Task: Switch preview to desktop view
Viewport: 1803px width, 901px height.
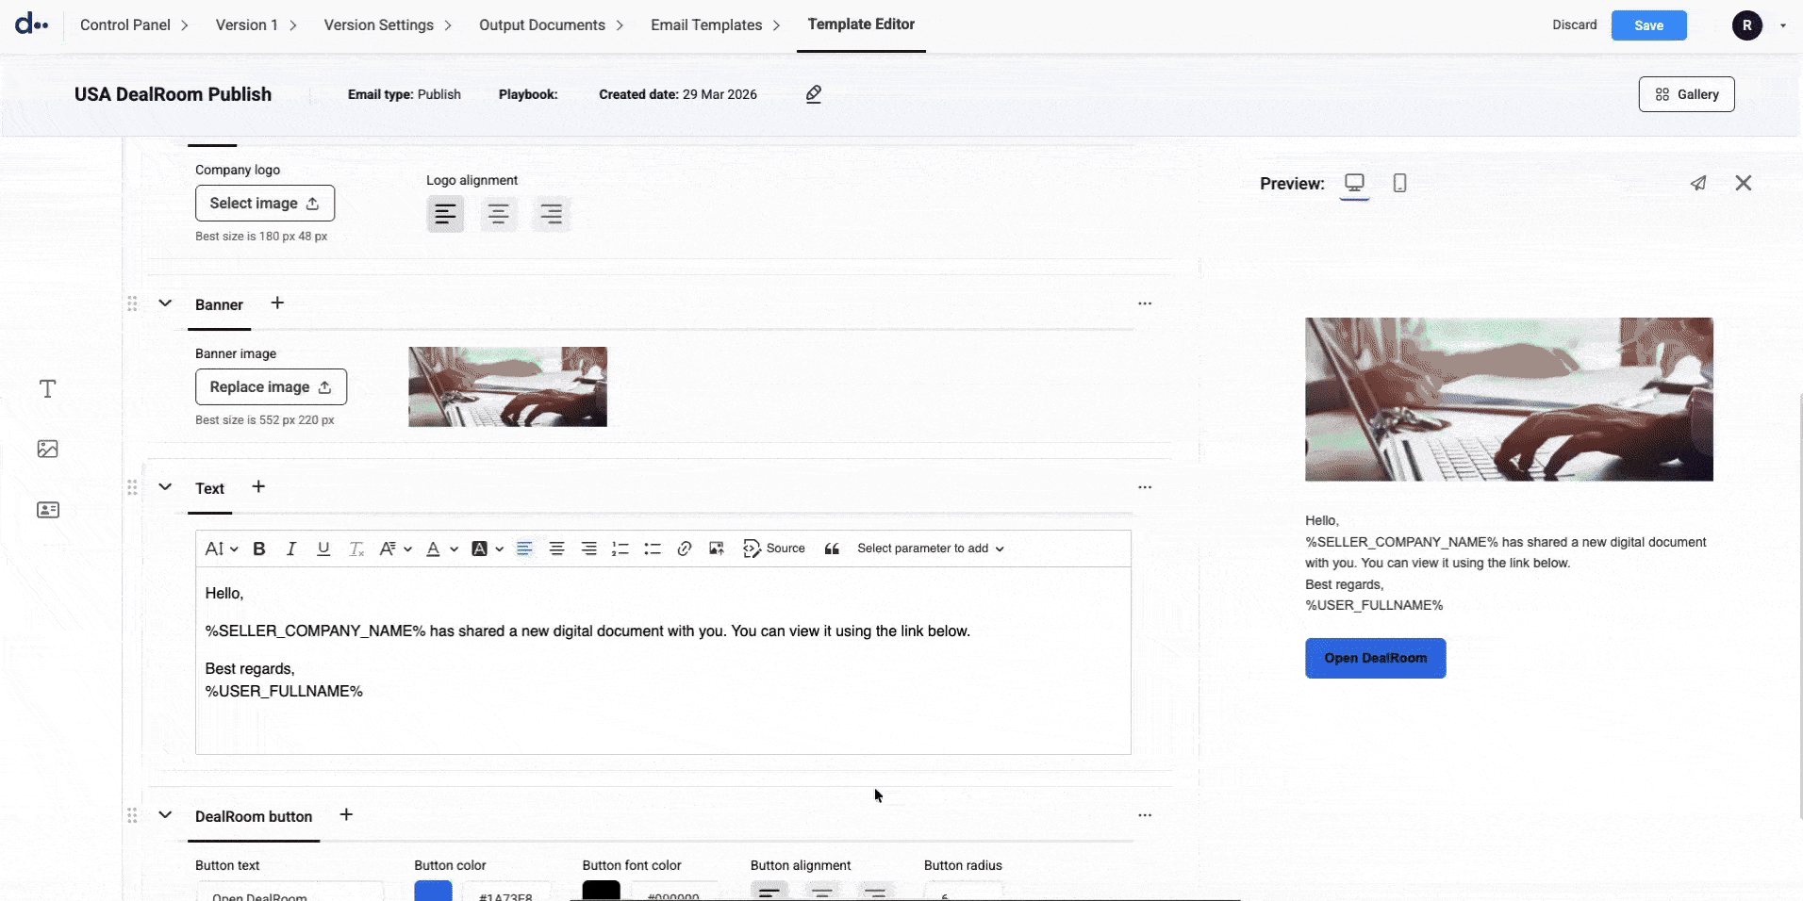Action: pos(1354,183)
